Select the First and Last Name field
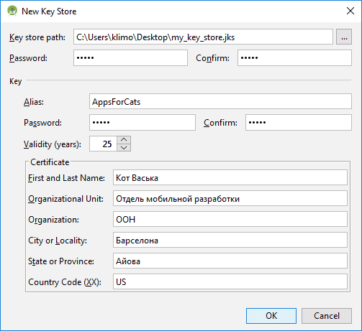The image size is (362, 331). 230,177
